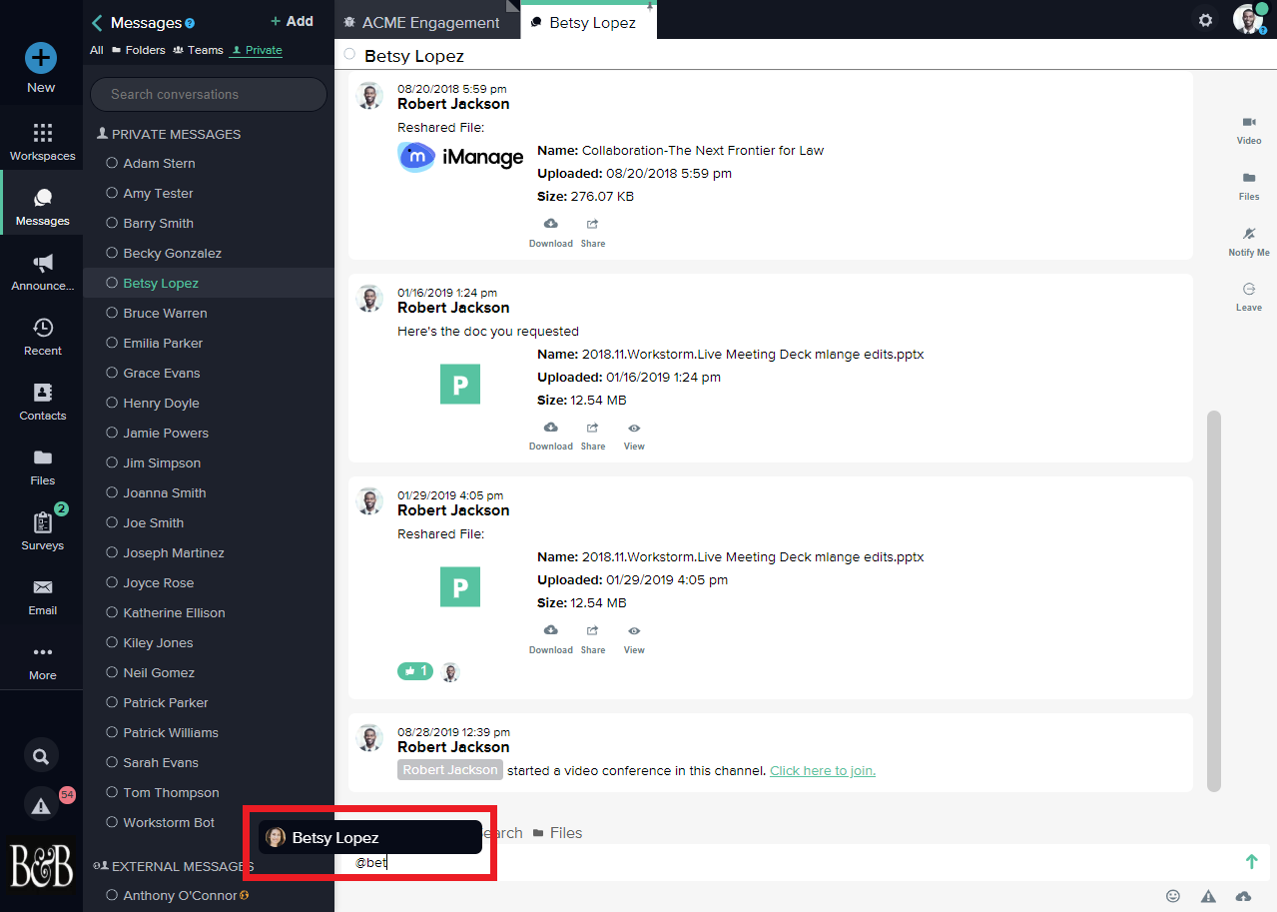1277x912 pixels.
Task: Show the Recent activity view
Action: tap(42, 337)
